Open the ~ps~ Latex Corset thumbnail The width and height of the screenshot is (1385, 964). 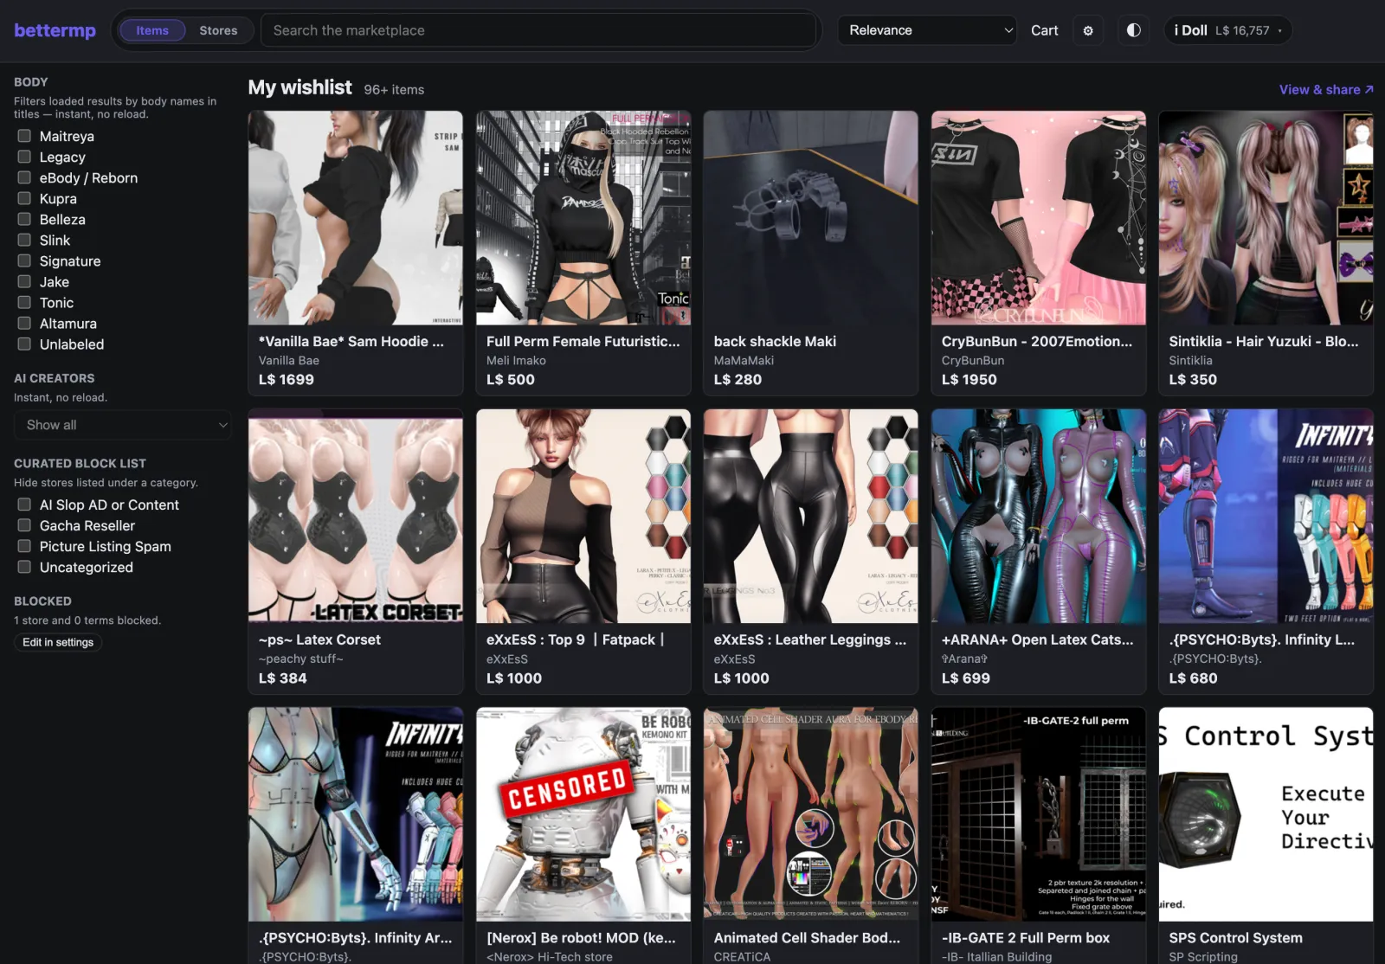click(x=356, y=517)
